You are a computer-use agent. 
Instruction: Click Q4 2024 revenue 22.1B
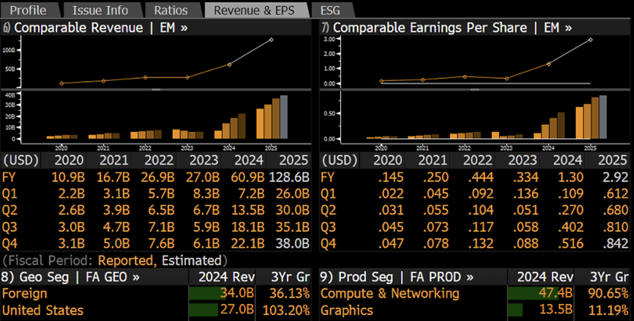pyautogui.click(x=248, y=243)
